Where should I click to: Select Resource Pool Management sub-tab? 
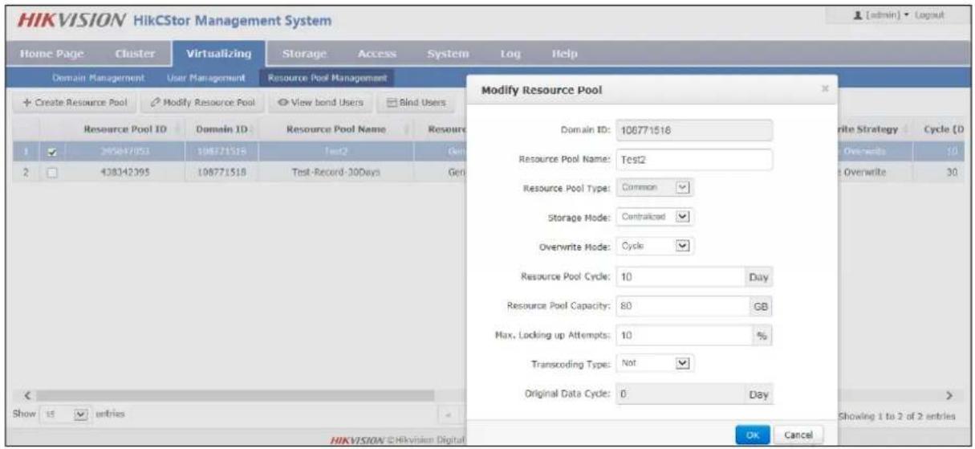(x=326, y=78)
